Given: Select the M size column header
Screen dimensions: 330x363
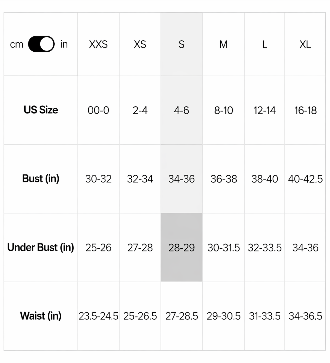Looking at the screenshot, I should (x=223, y=44).
